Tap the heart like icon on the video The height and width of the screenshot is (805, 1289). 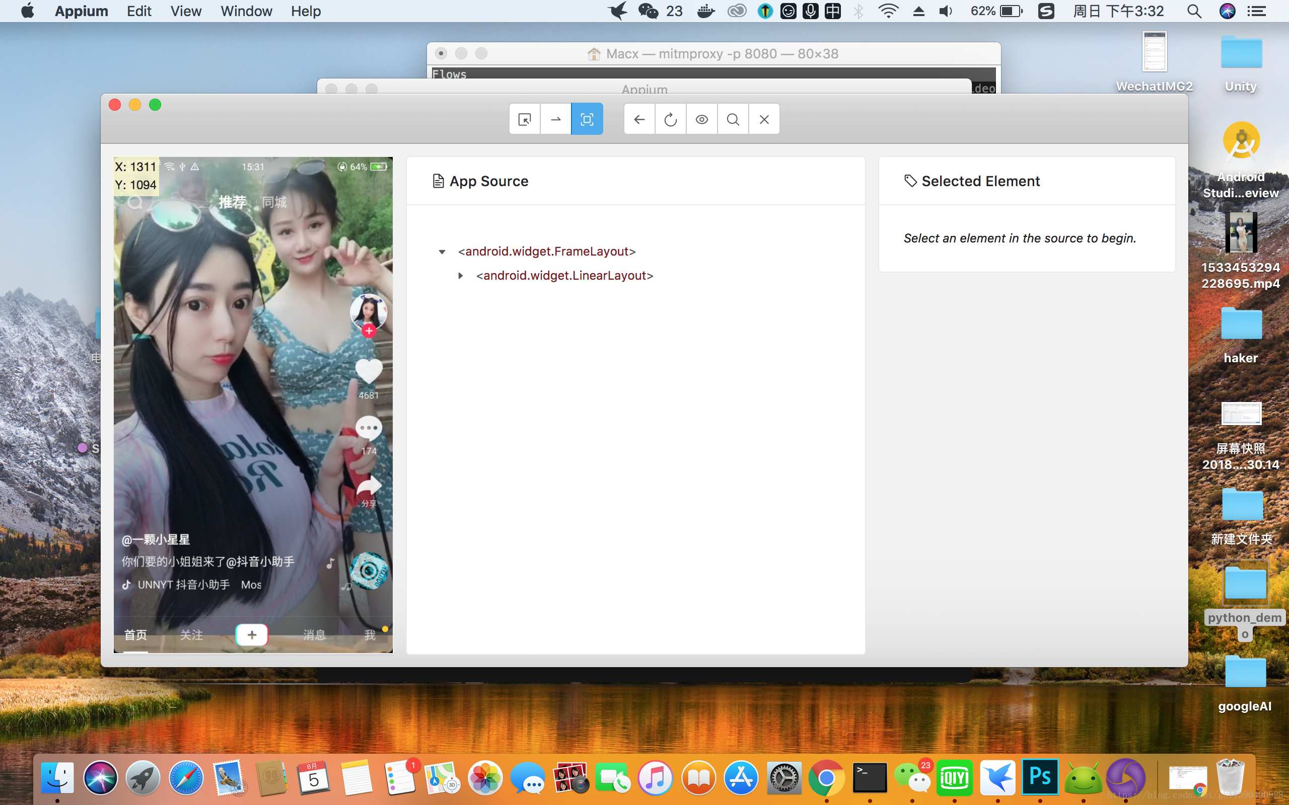pyautogui.click(x=368, y=371)
